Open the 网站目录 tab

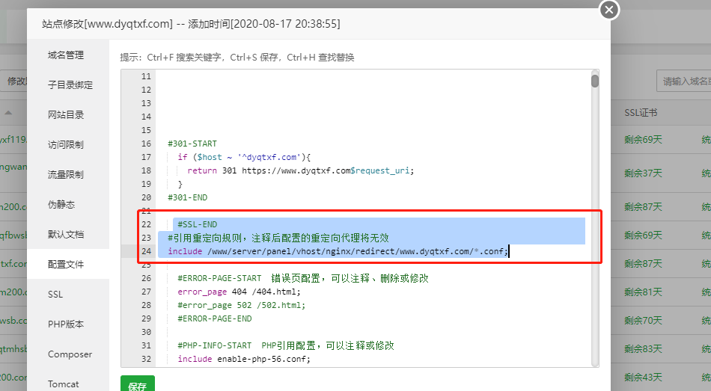(x=66, y=114)
